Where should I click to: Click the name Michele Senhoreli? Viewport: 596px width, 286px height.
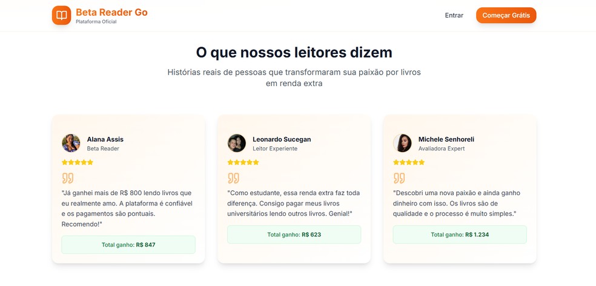coord(446,139)
